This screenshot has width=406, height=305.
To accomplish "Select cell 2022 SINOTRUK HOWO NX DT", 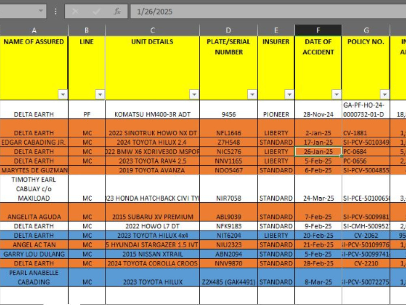I will point(153,129).
